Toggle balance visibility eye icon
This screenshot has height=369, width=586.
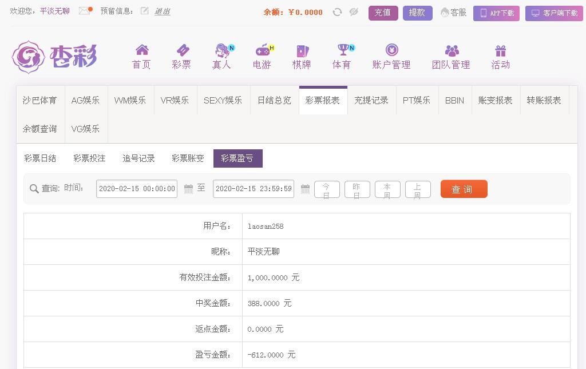pos(354,12)
